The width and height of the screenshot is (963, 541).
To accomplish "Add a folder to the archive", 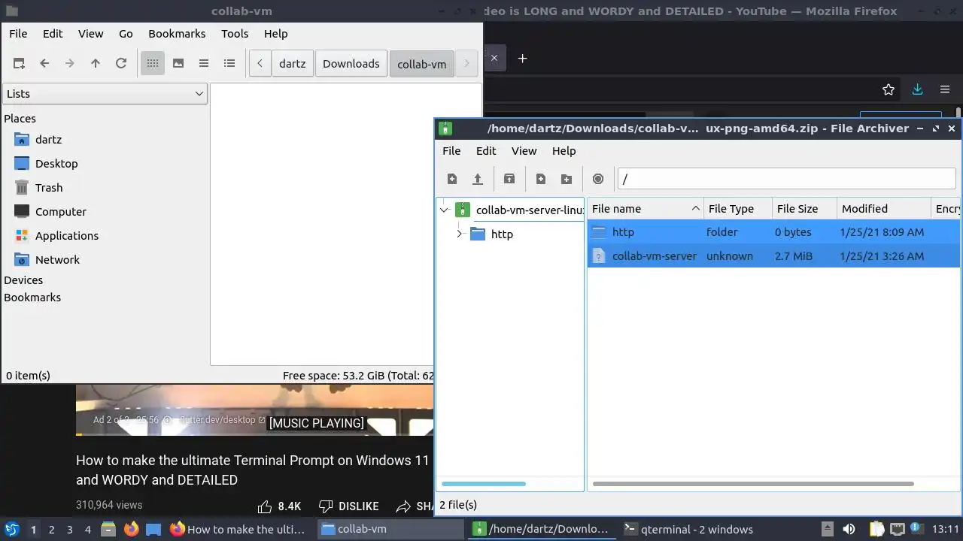I will 567,179.
